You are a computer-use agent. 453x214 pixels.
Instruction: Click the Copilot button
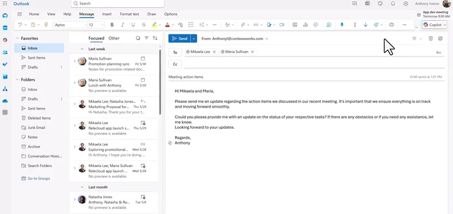[x=432, y=25]
